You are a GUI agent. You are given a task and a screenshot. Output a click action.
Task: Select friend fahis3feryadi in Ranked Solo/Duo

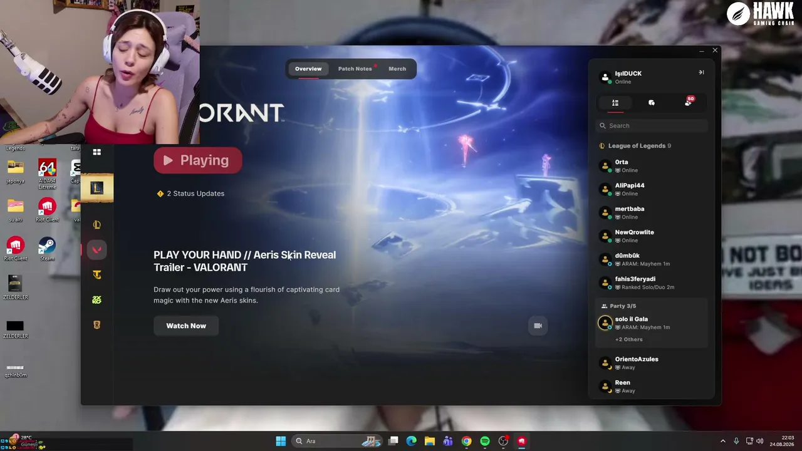click(x=652, y=283)
